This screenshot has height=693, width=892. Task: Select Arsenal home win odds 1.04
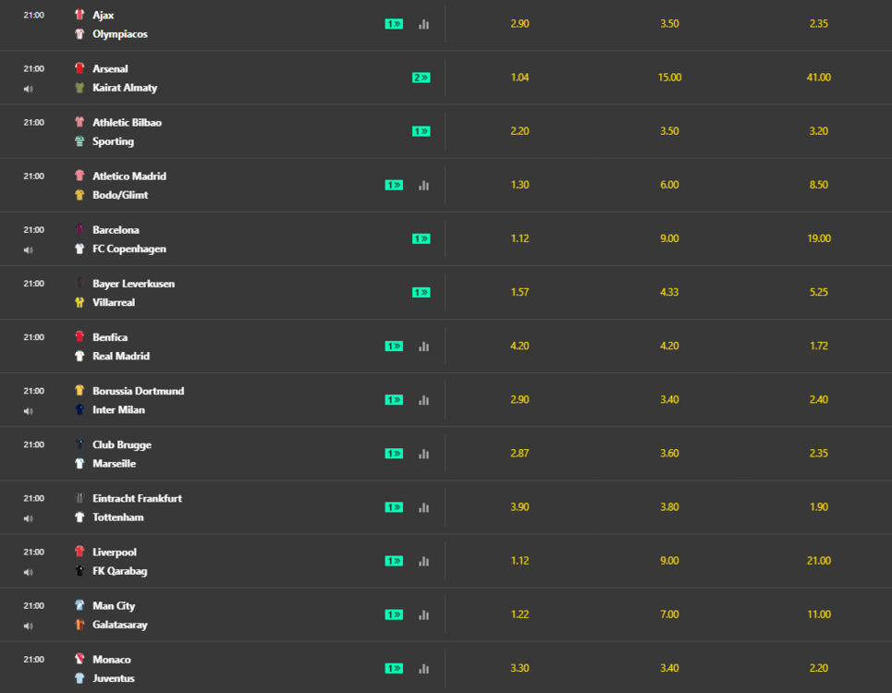pyautogui.click(x=519, y=78)
